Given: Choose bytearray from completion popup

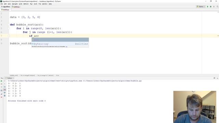Looking at the screenshot, I should (x=60, y=44).
